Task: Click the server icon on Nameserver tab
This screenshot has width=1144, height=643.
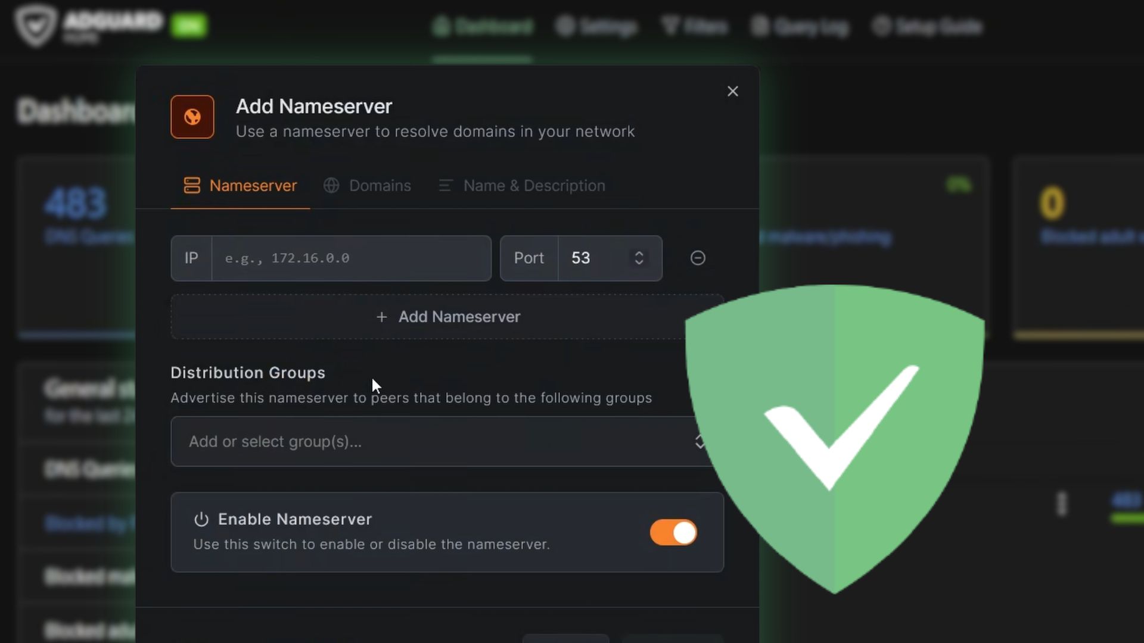Action: (x=192, y=186)
